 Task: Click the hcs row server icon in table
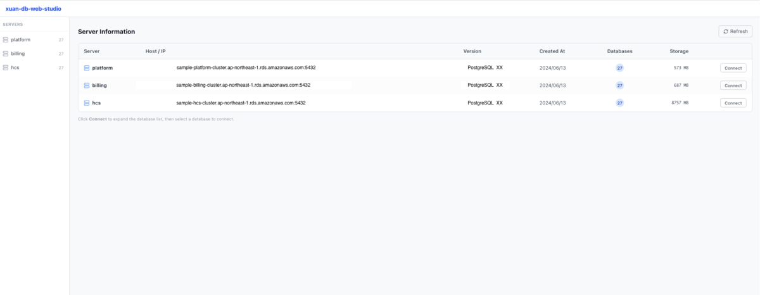click(87, 103)
